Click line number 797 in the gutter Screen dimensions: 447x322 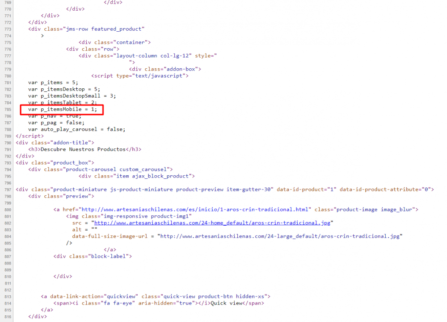pos(8,190)
